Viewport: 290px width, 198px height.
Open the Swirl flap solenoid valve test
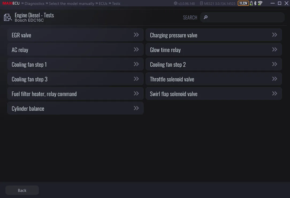coord(274,93)
